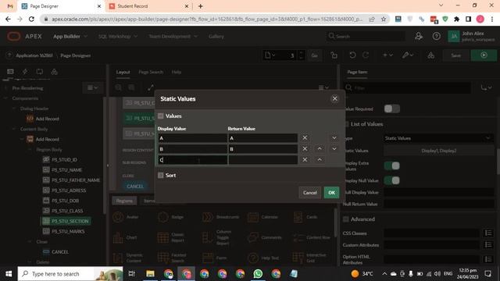Viewport: 500px width, 281px height.
Task: Click the Redo icon in the toolbar
Action: [x=366, y=55]
